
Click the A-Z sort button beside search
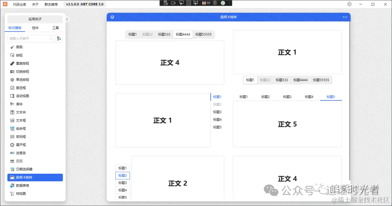tap(59, 38)
